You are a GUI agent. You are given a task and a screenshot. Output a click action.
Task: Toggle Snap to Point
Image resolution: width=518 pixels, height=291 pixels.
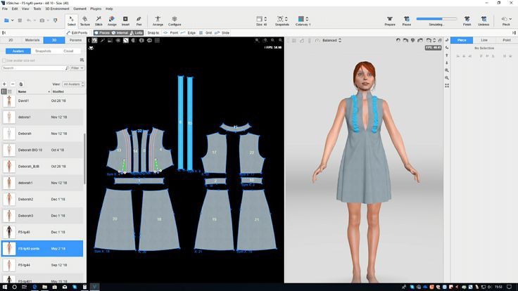pos(170,32)
